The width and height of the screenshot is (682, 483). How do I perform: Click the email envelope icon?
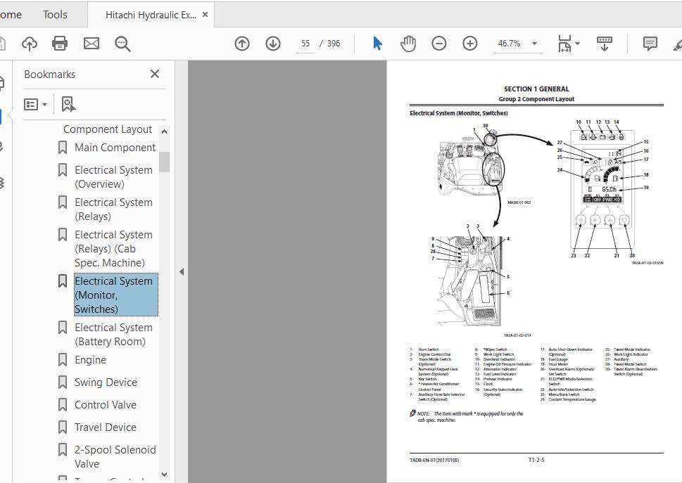[91, 44]
